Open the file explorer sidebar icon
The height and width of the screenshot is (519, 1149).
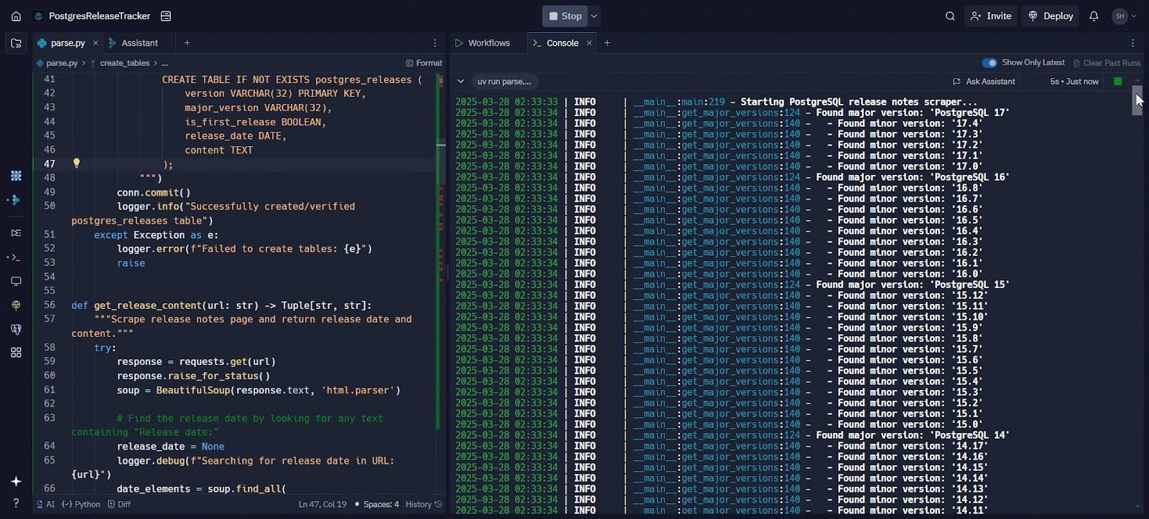(16, 43)
